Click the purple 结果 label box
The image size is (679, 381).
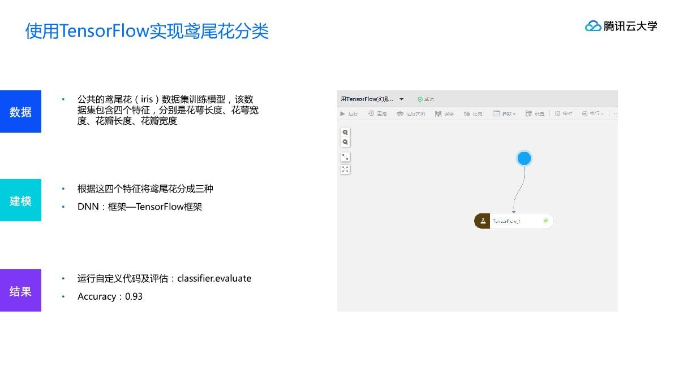[x=20, y=291]
